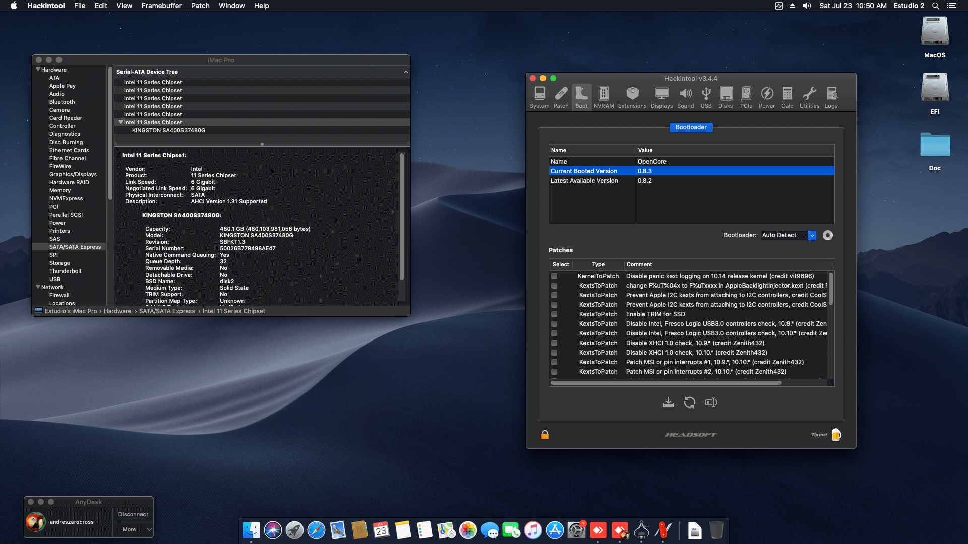This screenshot has height=544, width=968.
Task: Tick Patch MSI or pin interrupts #2 checkbox
Action: click(x=554, y=372)
